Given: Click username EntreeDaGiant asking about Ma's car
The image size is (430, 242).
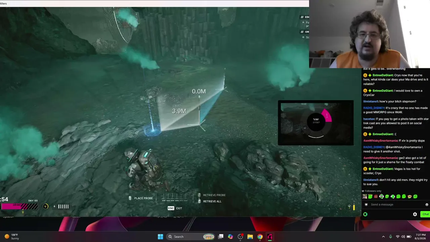Looking at the screenshot, I should (x=383, y=75).
